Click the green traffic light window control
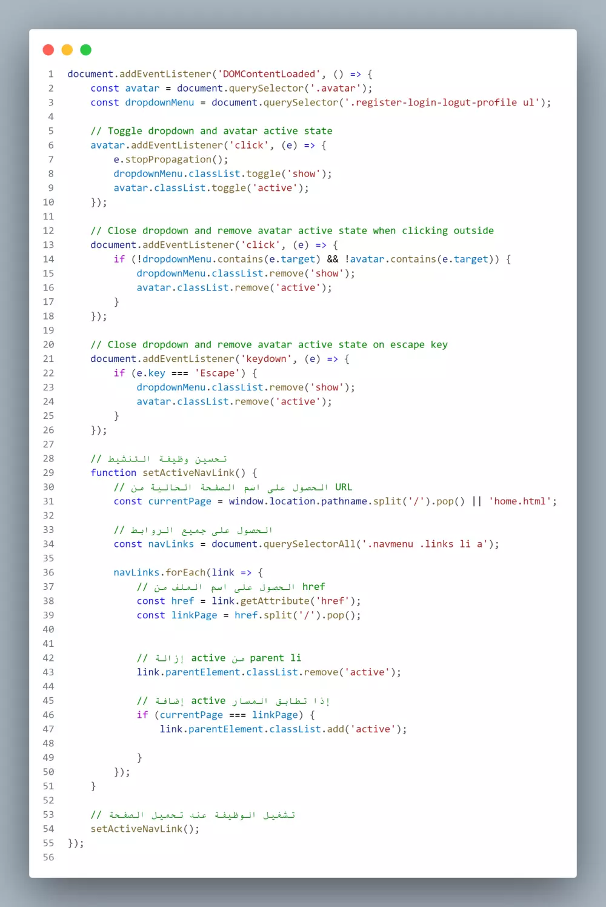This screenshot has width=606, height=907. coord(85,50)
